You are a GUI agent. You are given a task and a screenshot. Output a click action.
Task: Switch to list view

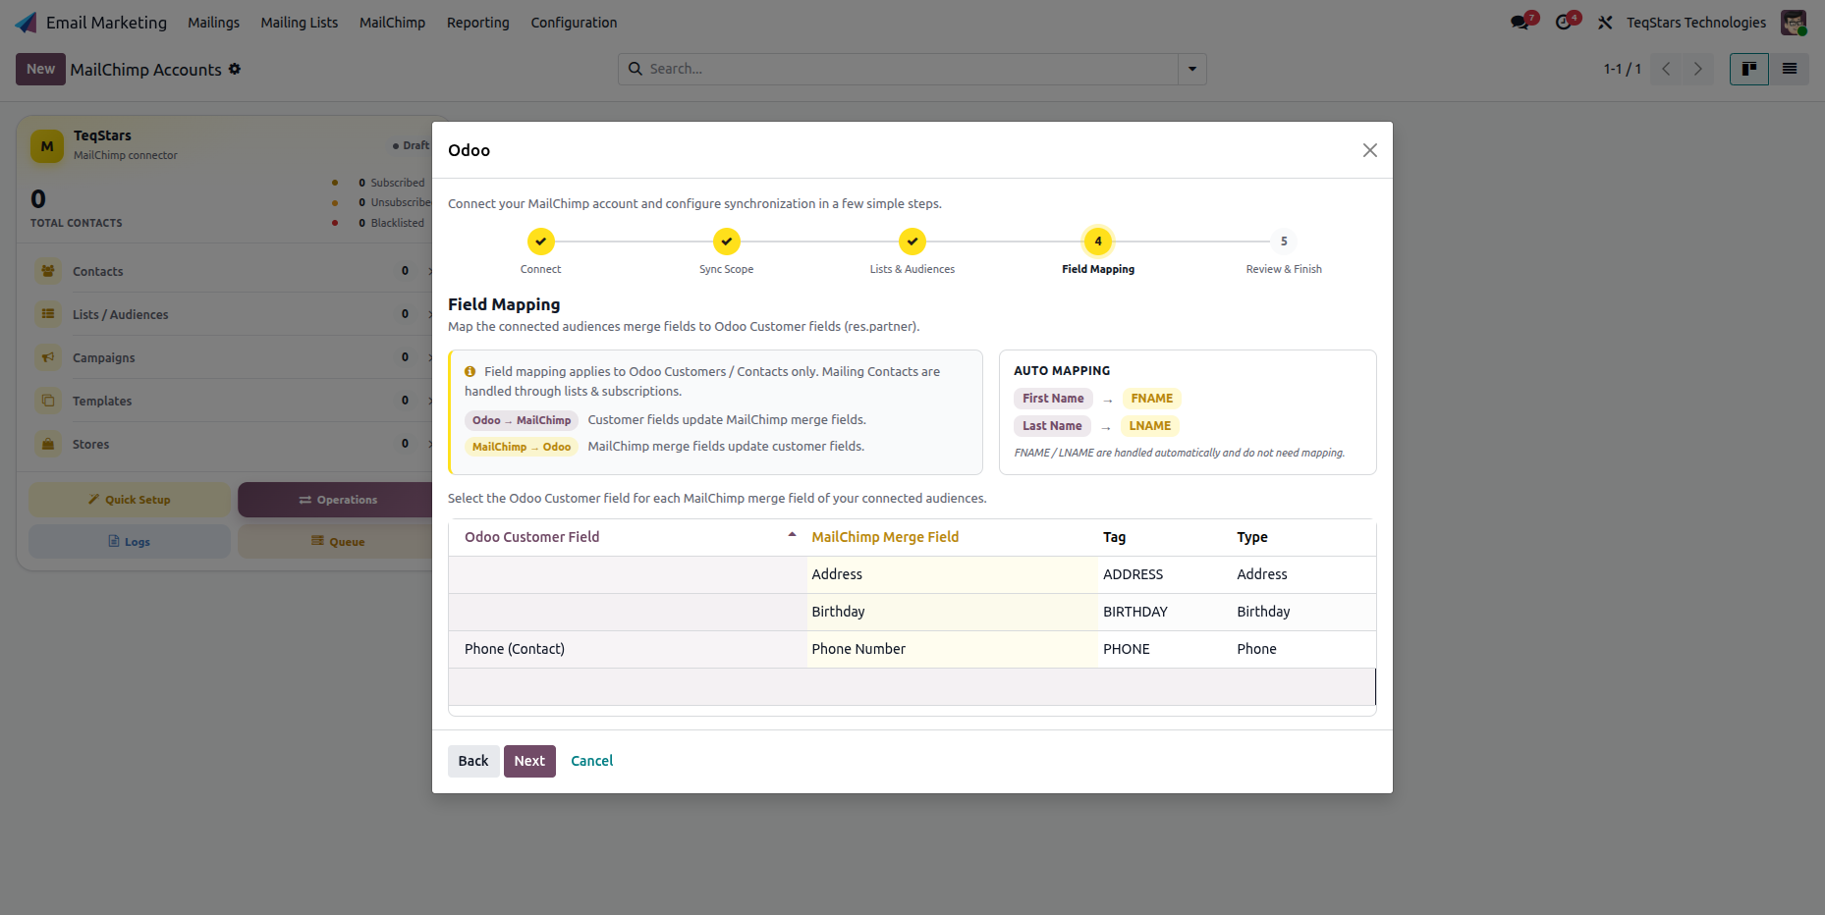pyautogui.click(x=1790, y=69)
